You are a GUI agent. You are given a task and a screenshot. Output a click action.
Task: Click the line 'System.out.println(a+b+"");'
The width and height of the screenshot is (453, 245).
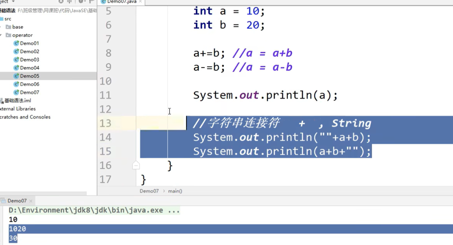[282, 152]
